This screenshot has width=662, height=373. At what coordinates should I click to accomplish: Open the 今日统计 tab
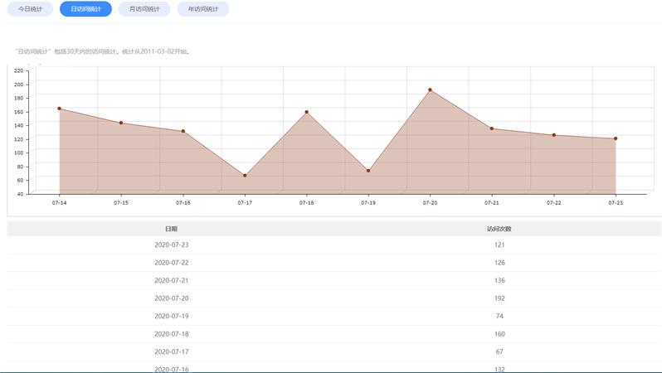[30, 9]
